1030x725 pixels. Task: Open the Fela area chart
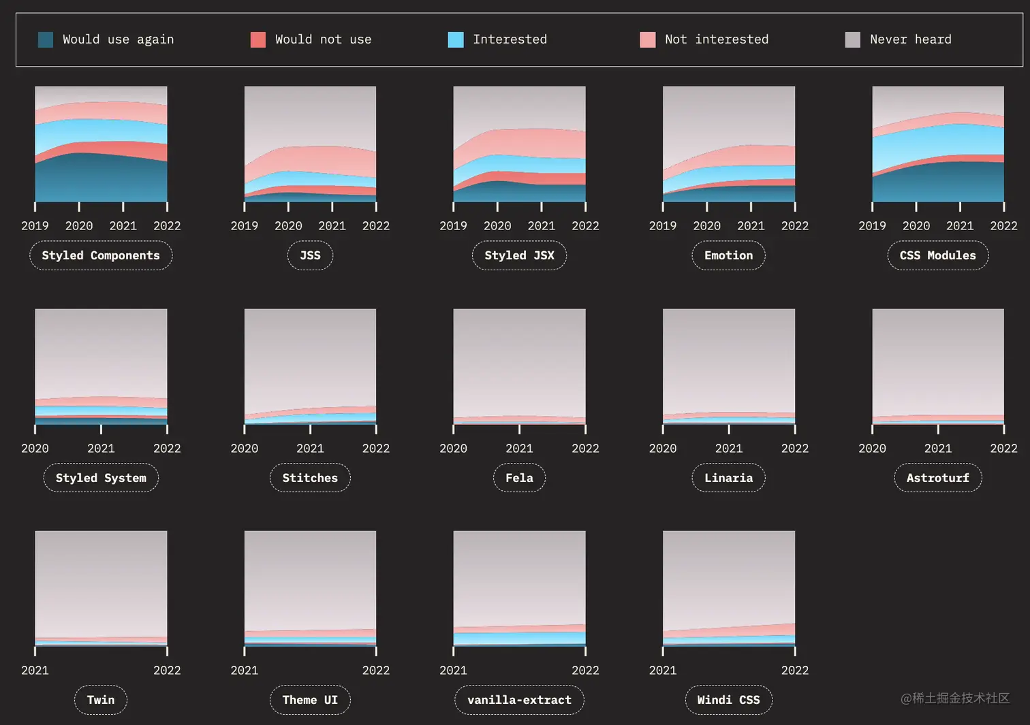tap(519, 367)
